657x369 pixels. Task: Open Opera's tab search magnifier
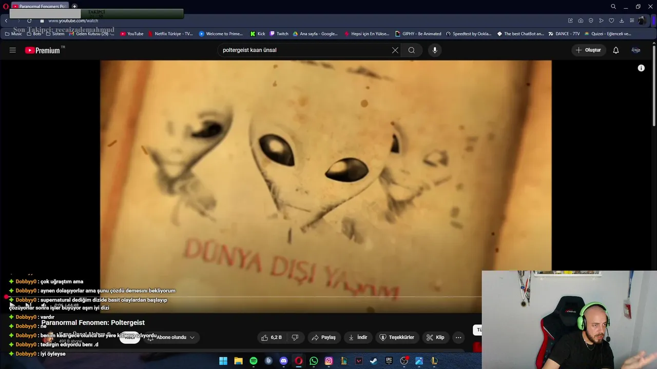click(x=613, y=7)
